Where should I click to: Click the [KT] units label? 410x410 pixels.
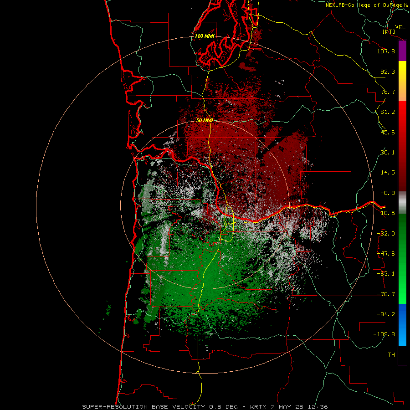point(389,31)
